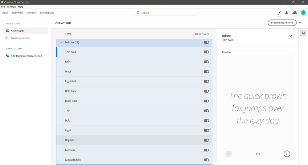Click Browse more fonts button

(x=282, y=23)
